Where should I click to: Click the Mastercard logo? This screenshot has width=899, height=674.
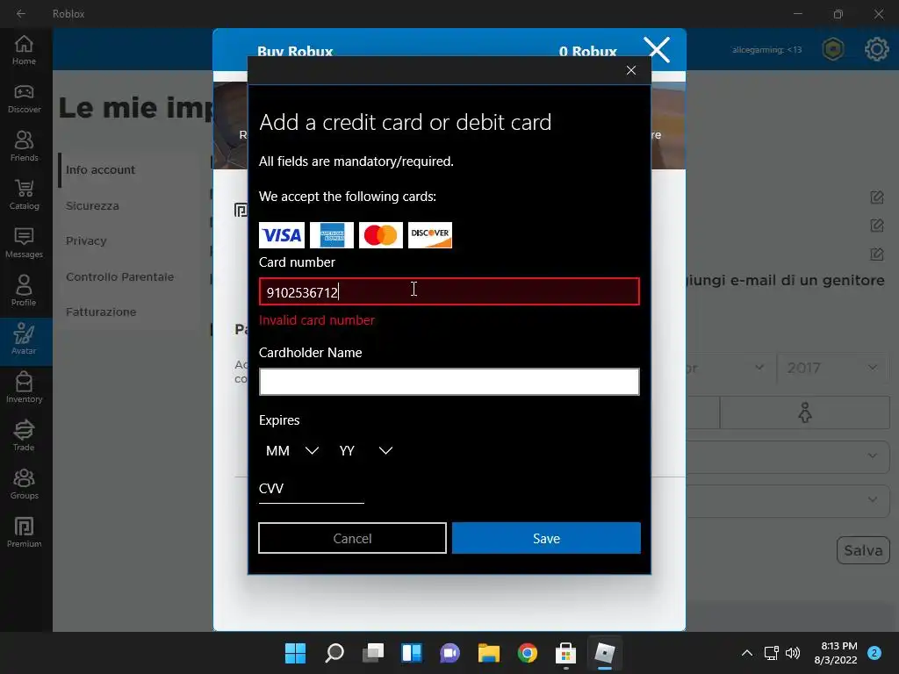381,235
